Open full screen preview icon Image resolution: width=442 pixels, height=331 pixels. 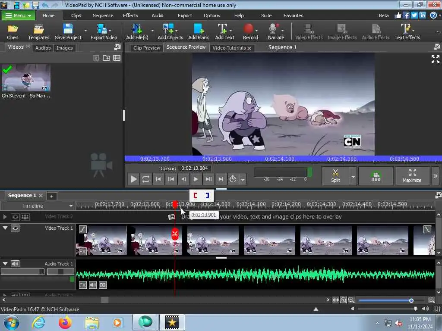coord(435,59)
